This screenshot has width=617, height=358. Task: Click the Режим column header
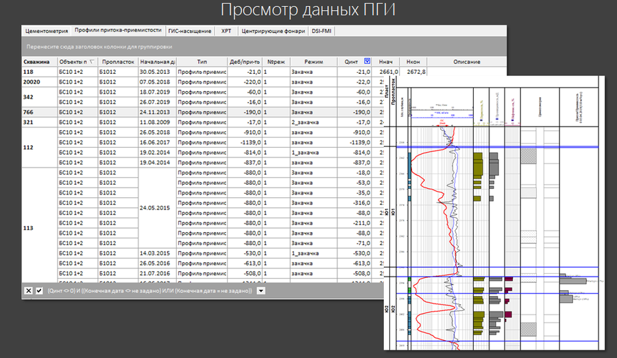click(x=313, y=62)
